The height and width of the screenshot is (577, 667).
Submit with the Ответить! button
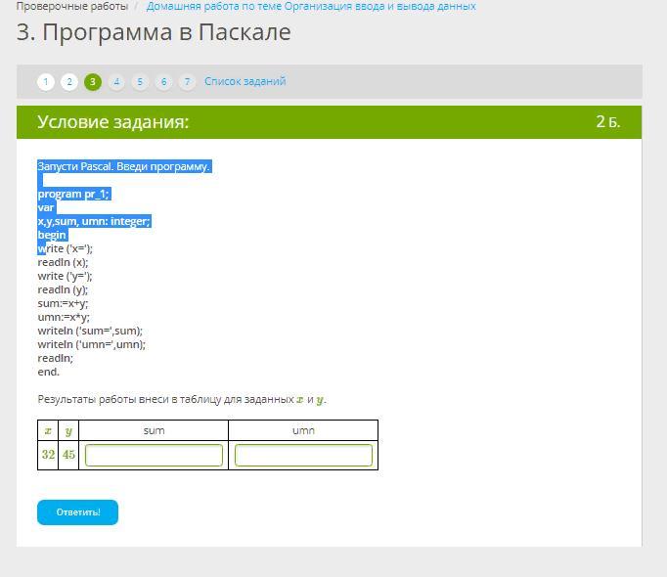(x=78, y=512)
